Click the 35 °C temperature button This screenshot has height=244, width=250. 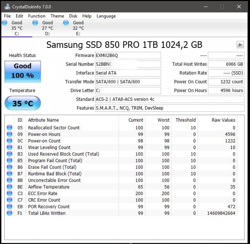coord(23,103)
